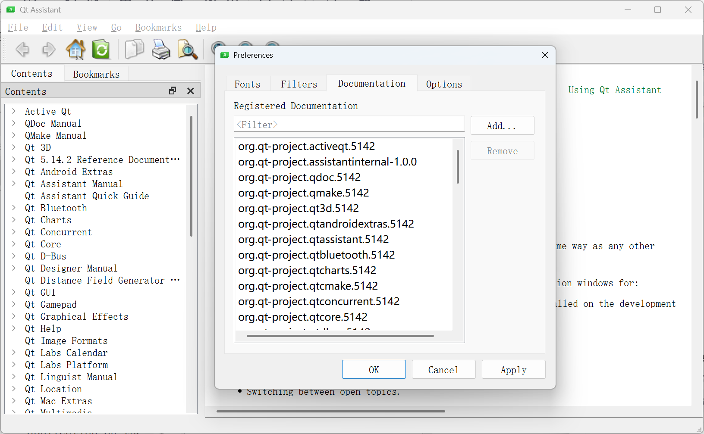Select org.qt-project.qtcharts.5142 entry

343,270
